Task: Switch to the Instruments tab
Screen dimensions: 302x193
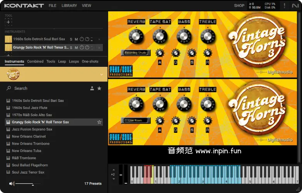Action: pyautogui.click(x=14, y=61)
